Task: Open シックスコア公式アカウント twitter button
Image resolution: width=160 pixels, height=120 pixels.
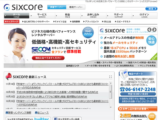Action: click(28, 119)
